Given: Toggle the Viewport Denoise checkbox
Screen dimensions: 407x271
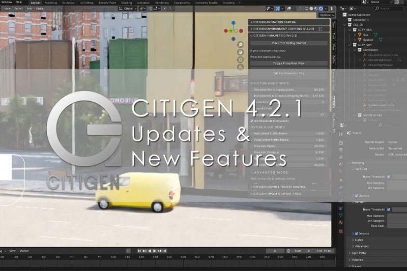Looking at the screenshot, I should 357,196.
